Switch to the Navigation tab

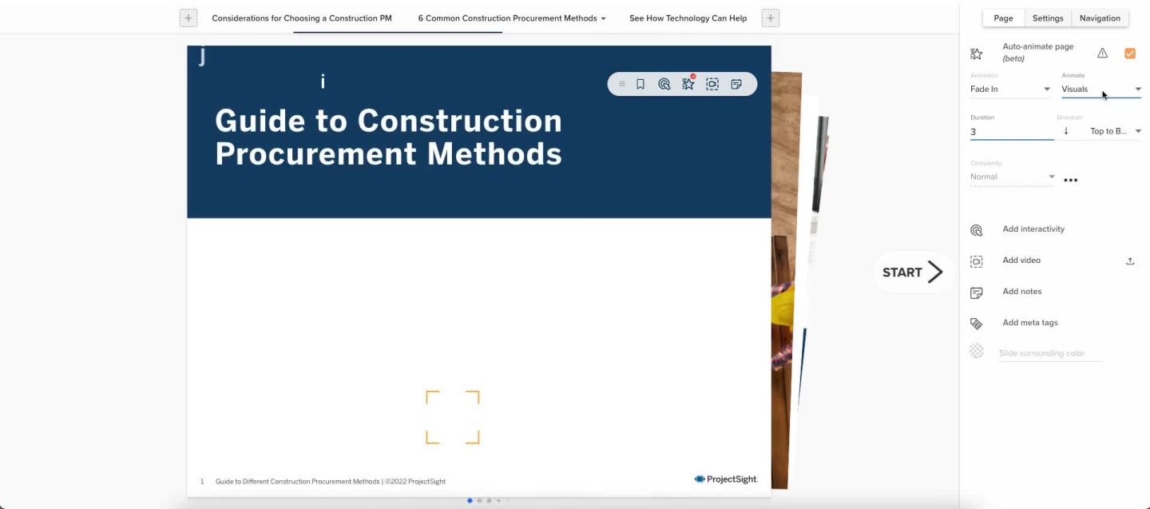tap(1100, 18)
